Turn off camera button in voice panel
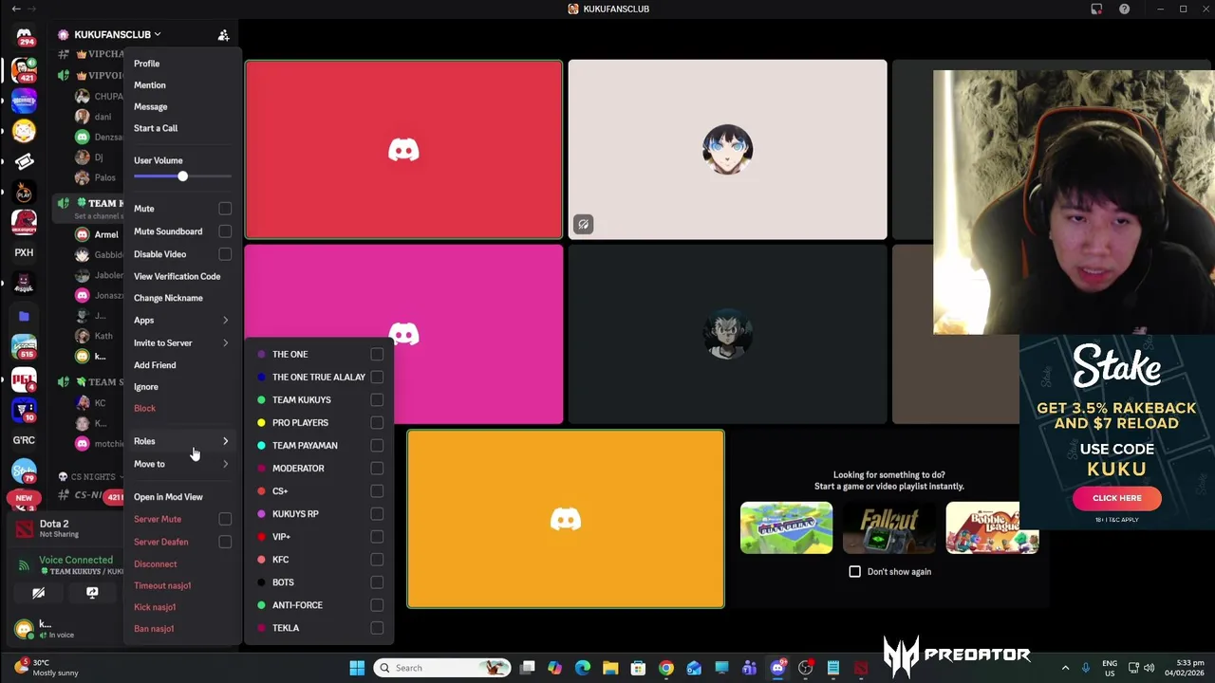1215x683 pixels. [x=38, y=593]
